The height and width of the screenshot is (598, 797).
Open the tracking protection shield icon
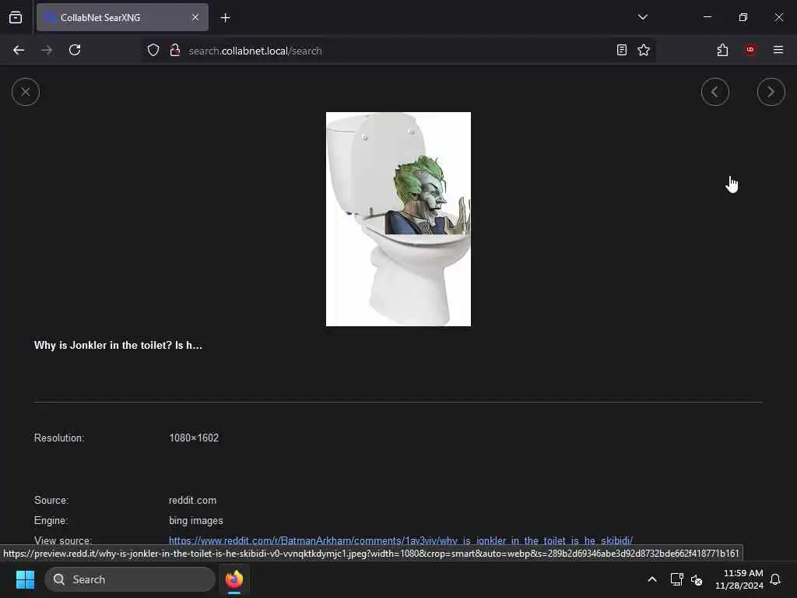click(153, 51)
